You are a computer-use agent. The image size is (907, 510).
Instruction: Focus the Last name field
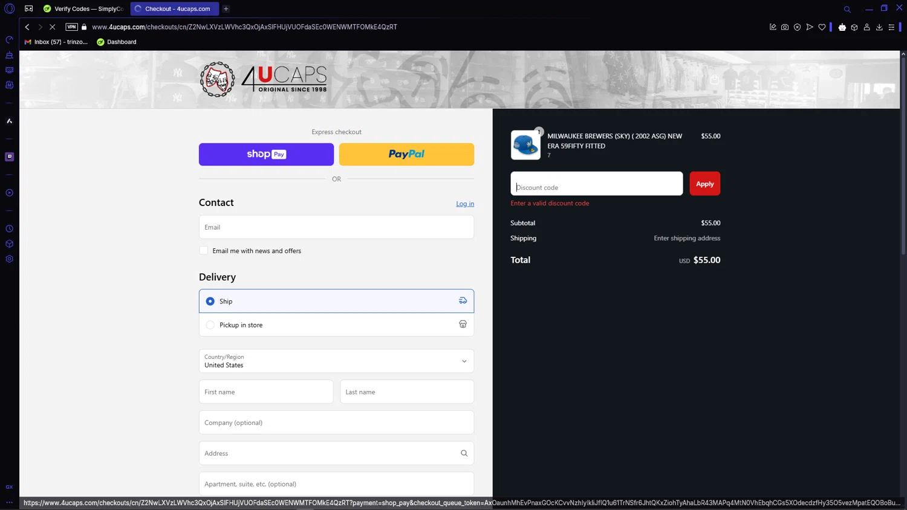407,392
